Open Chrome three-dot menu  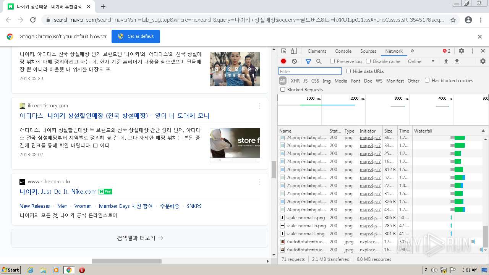point(481,20)
